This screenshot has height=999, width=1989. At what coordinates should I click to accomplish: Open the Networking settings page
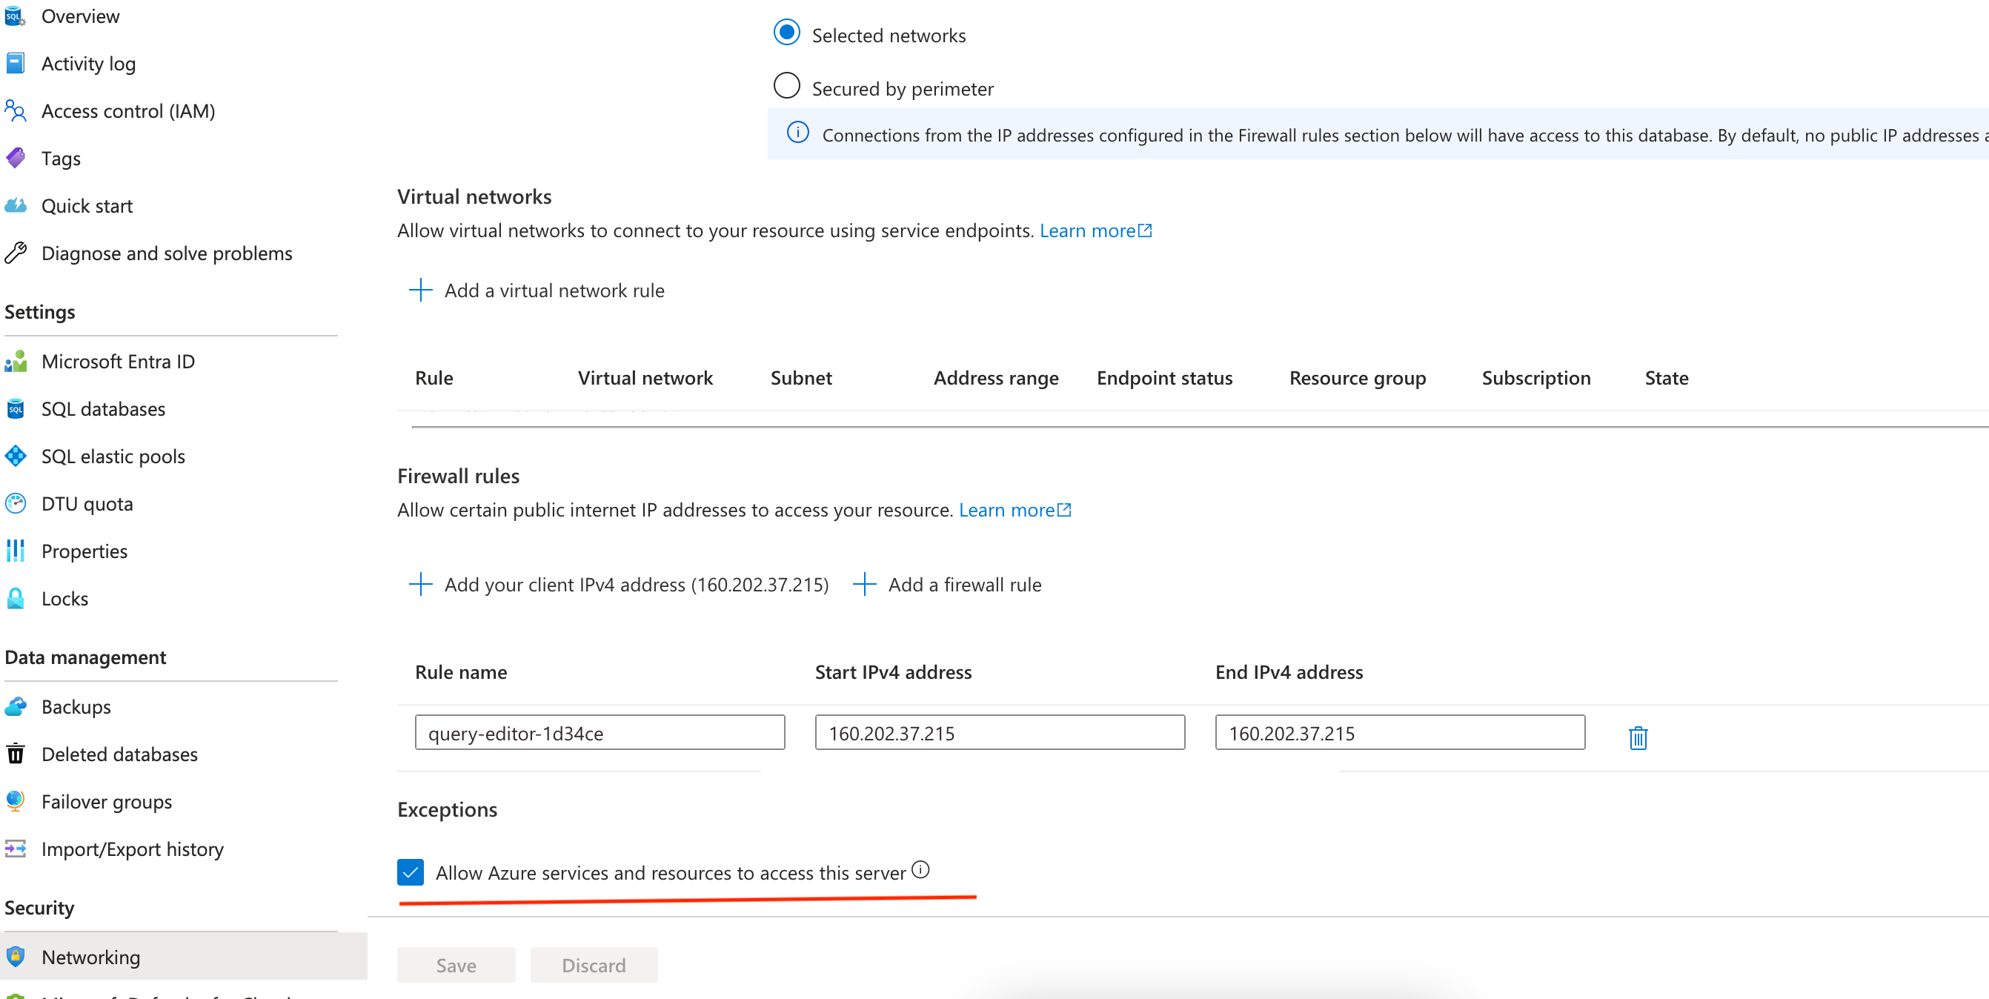90,957
